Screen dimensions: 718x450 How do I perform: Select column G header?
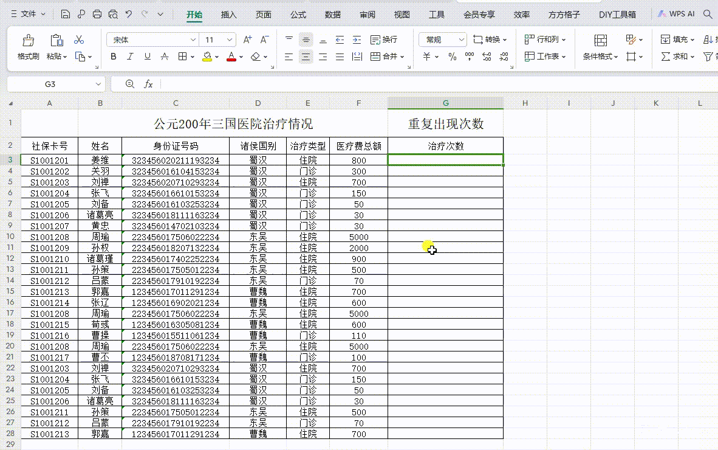coord(445,103)
